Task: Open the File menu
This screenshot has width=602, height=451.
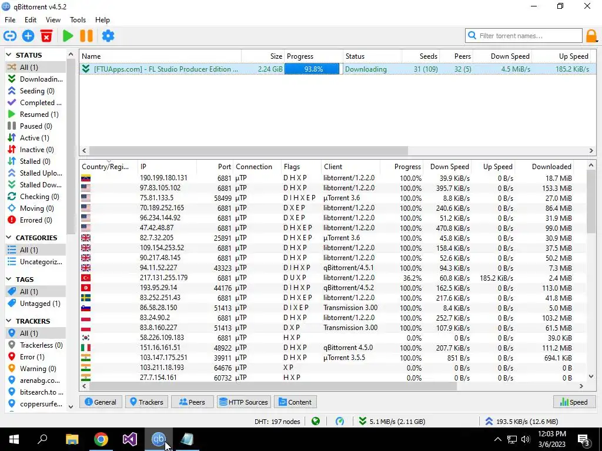Action: [10, 20]
